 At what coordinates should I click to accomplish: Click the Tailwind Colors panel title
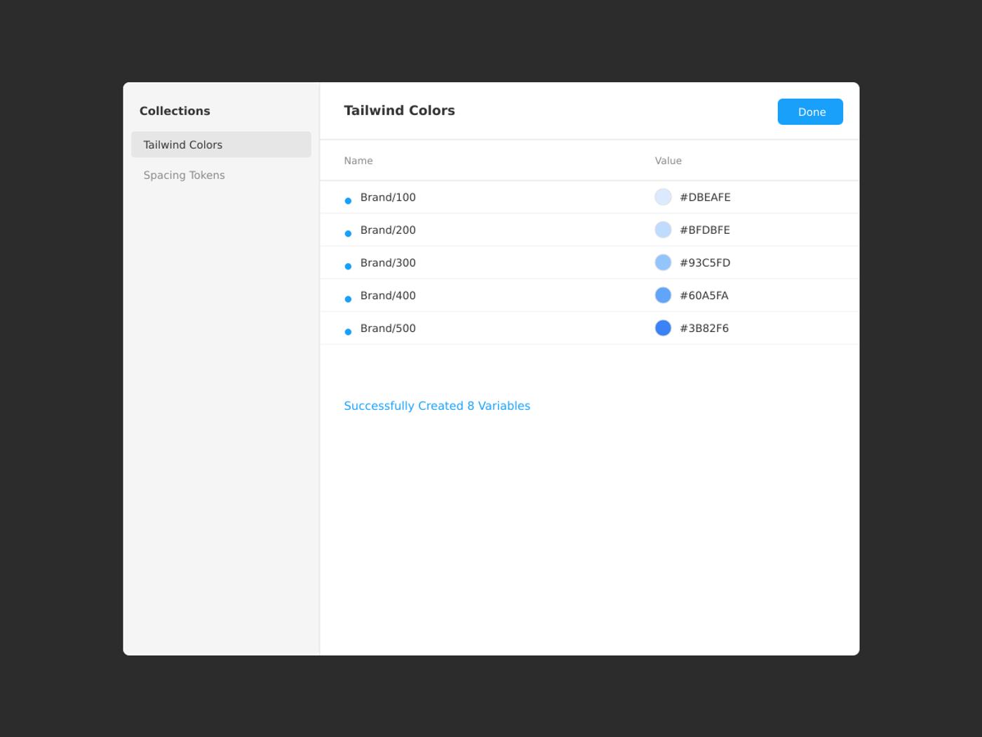399,110
